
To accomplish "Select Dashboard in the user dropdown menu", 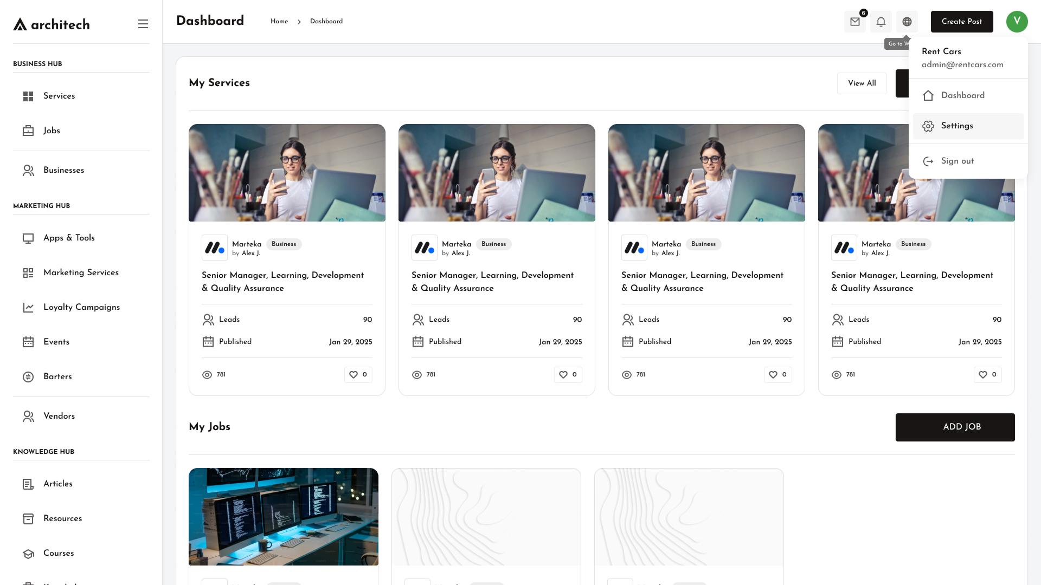I will pos(968,96).
